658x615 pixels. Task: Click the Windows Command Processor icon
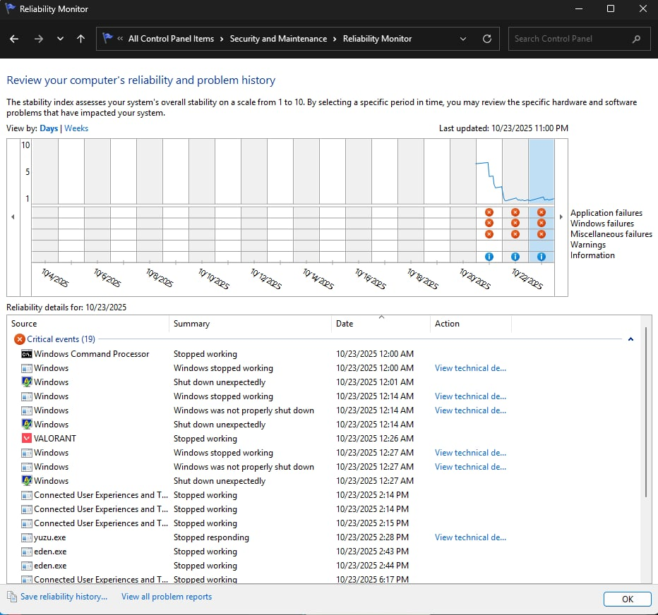[x=27, y=354]
